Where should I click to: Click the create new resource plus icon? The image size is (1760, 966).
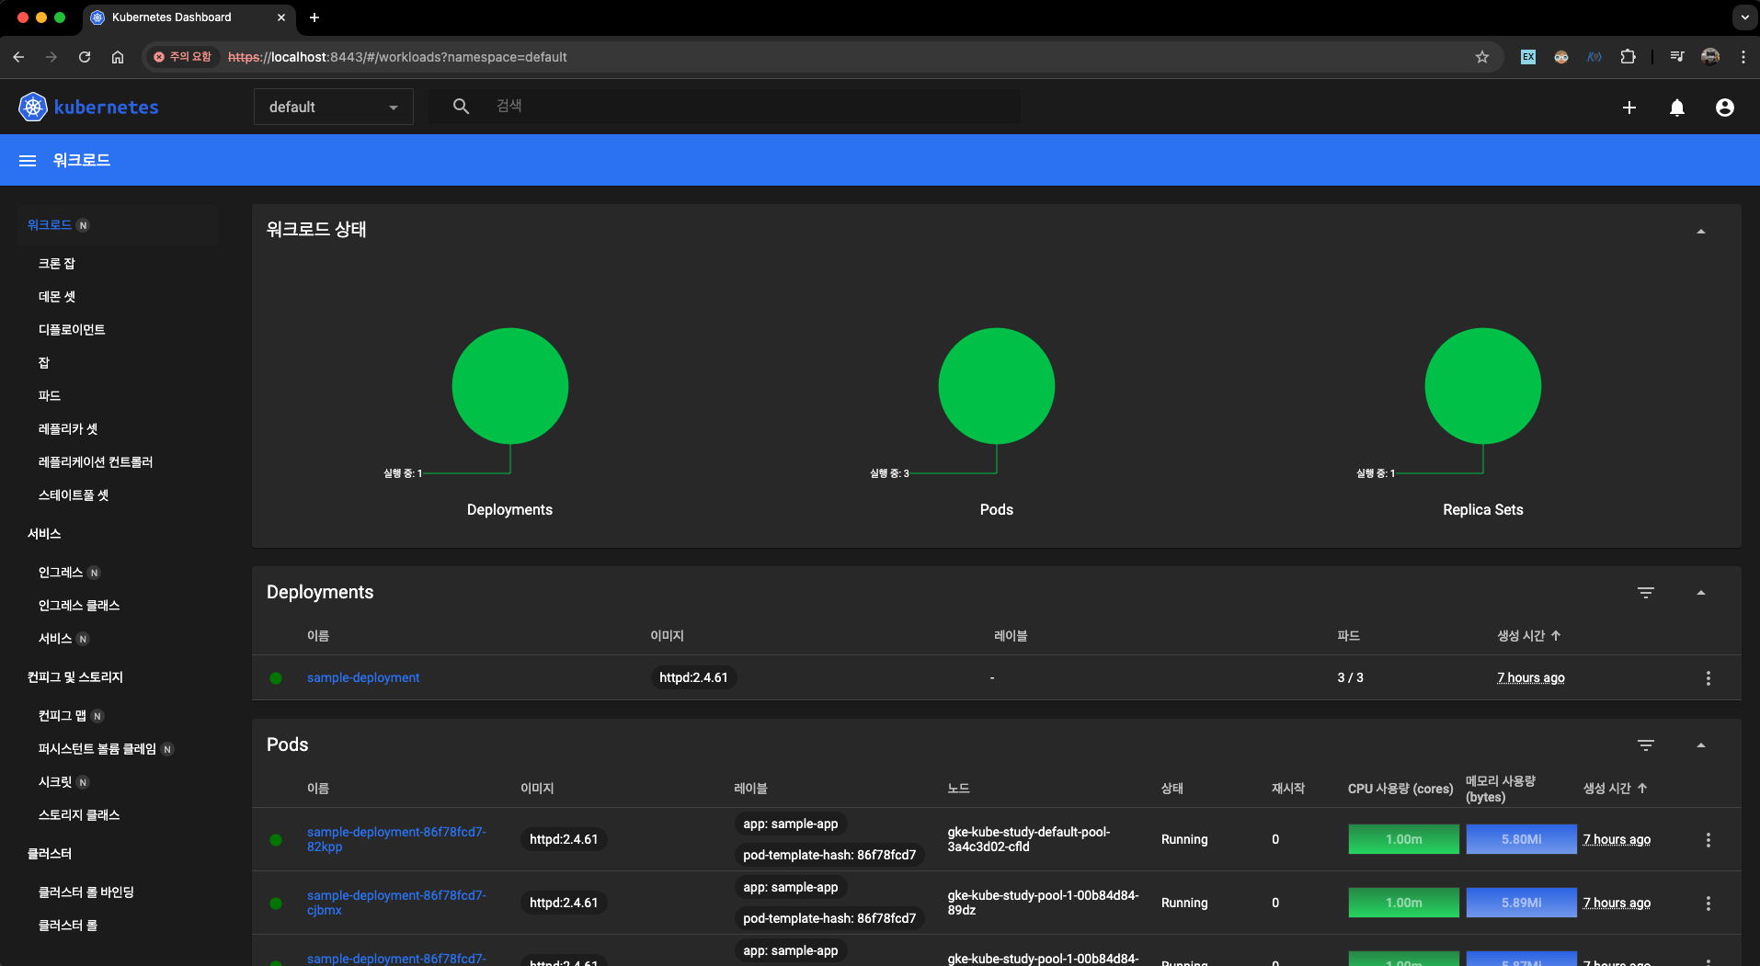tap(1629, 108)
